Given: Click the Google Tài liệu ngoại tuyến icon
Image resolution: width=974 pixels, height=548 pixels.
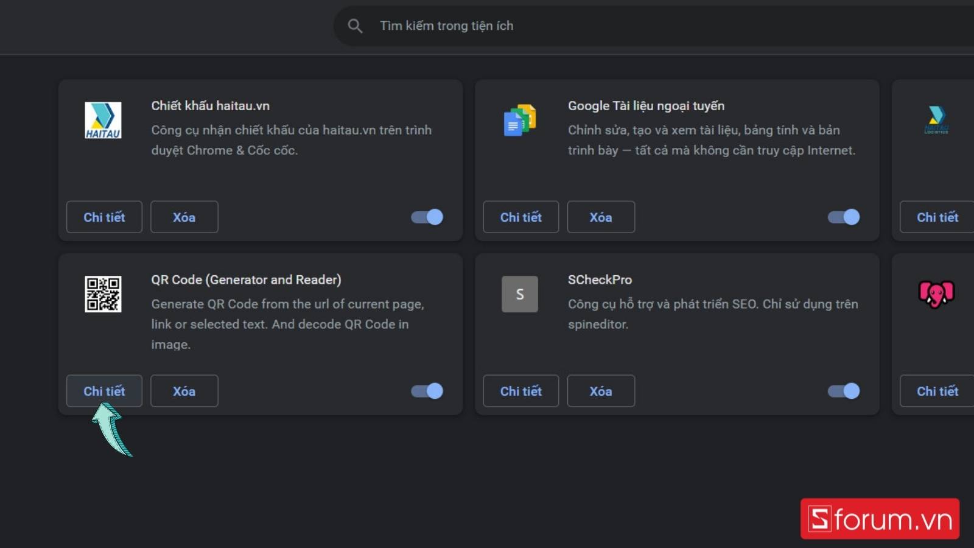Looking at the screenshot, I should [x=520, y=120].
